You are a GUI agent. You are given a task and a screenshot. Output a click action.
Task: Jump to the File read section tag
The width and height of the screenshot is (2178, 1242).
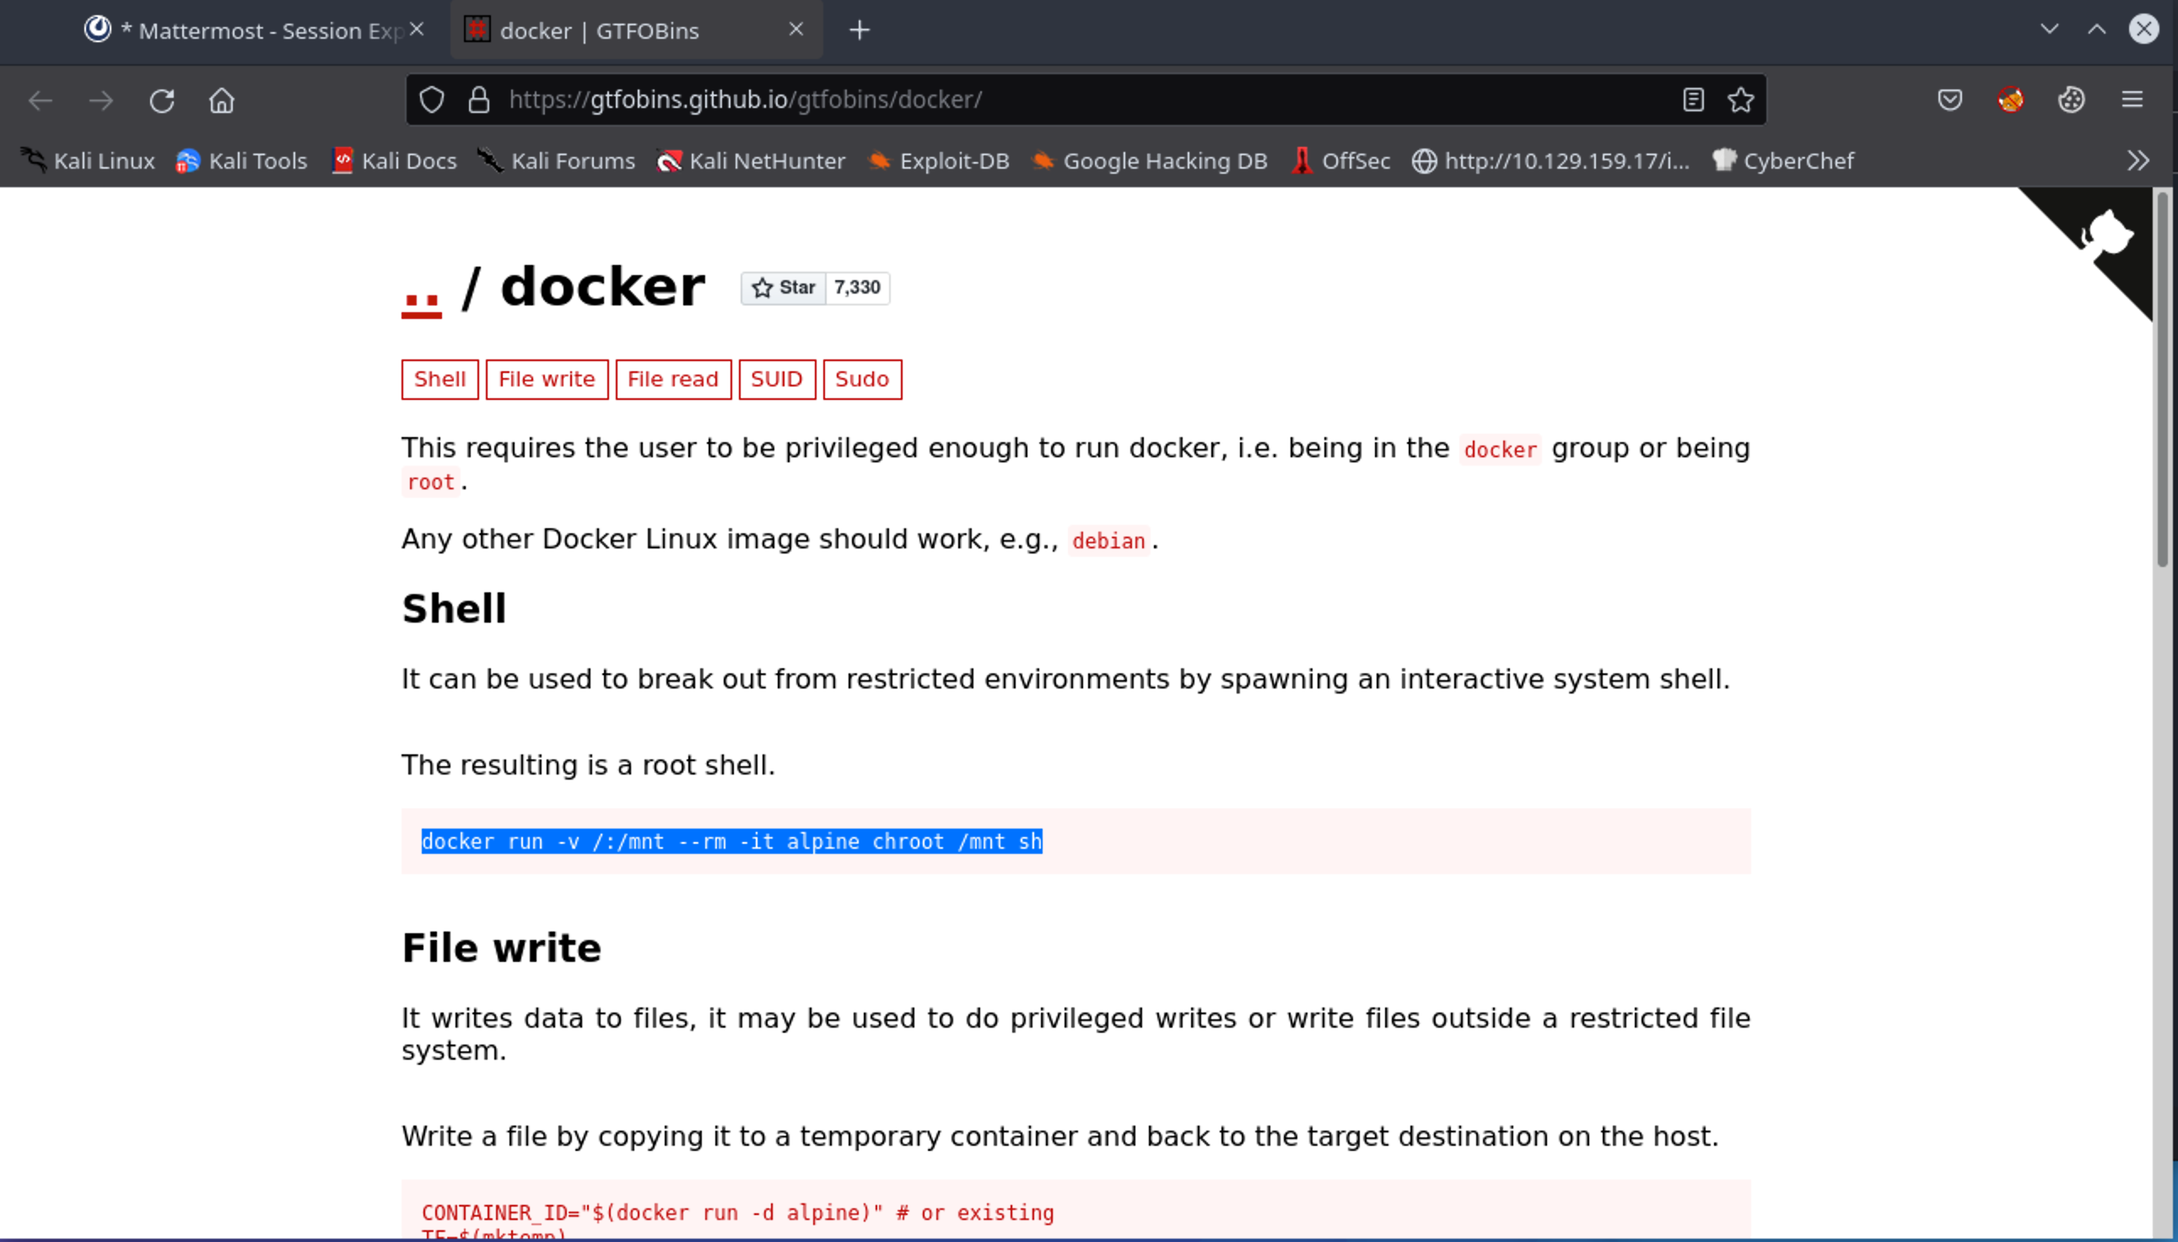(x=673, y=379)
